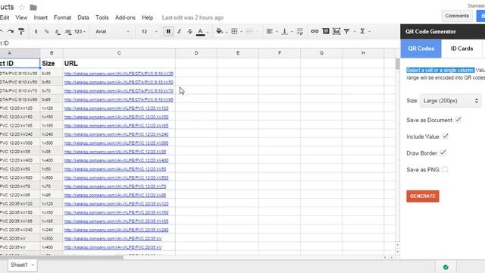Open the Last edit history link
Screen dimensions: 485x273
[192, 17]
